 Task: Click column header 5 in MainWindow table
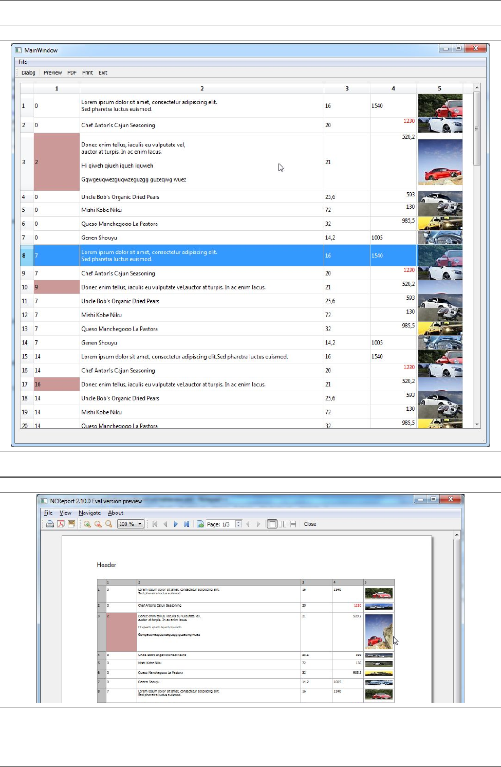click(x=439, y=88)
